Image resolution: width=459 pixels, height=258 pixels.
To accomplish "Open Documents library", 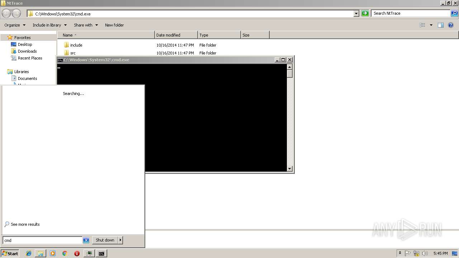I will [x=27, y=78].
